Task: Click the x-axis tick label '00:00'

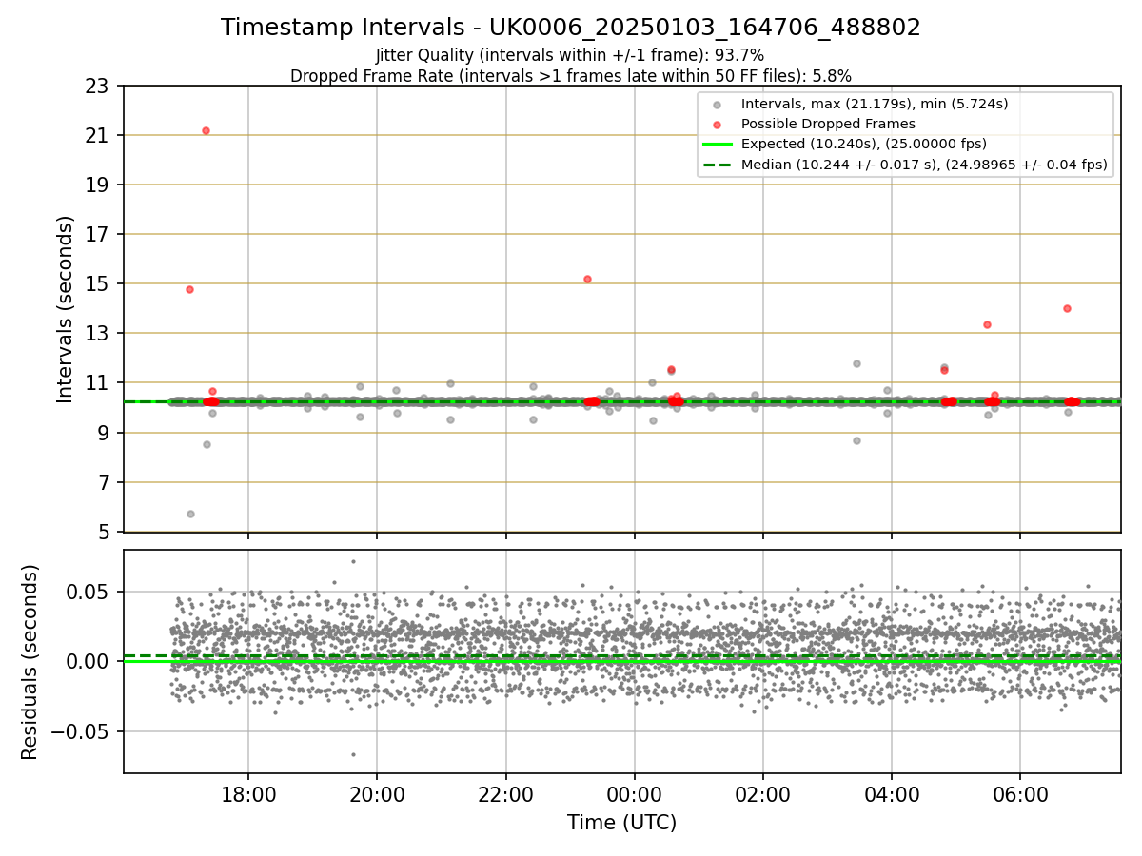Action: tap(634, 794)
